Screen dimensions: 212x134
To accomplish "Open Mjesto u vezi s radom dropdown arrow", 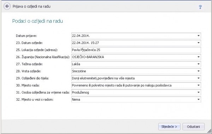I will 199,99.
